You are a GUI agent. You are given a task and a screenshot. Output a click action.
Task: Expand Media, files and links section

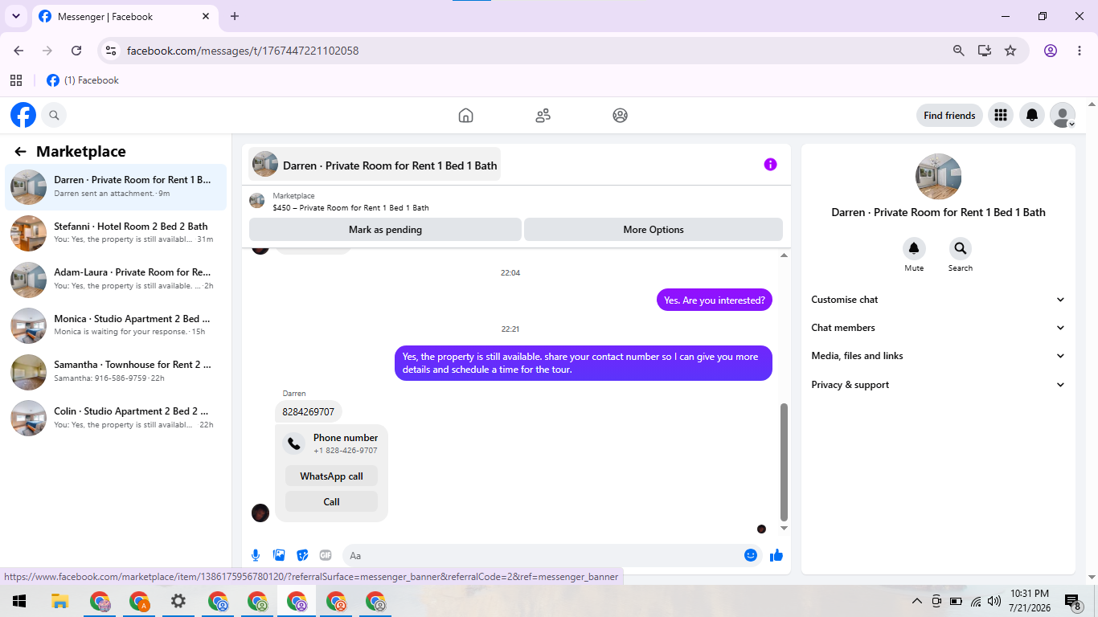(938, 356)
